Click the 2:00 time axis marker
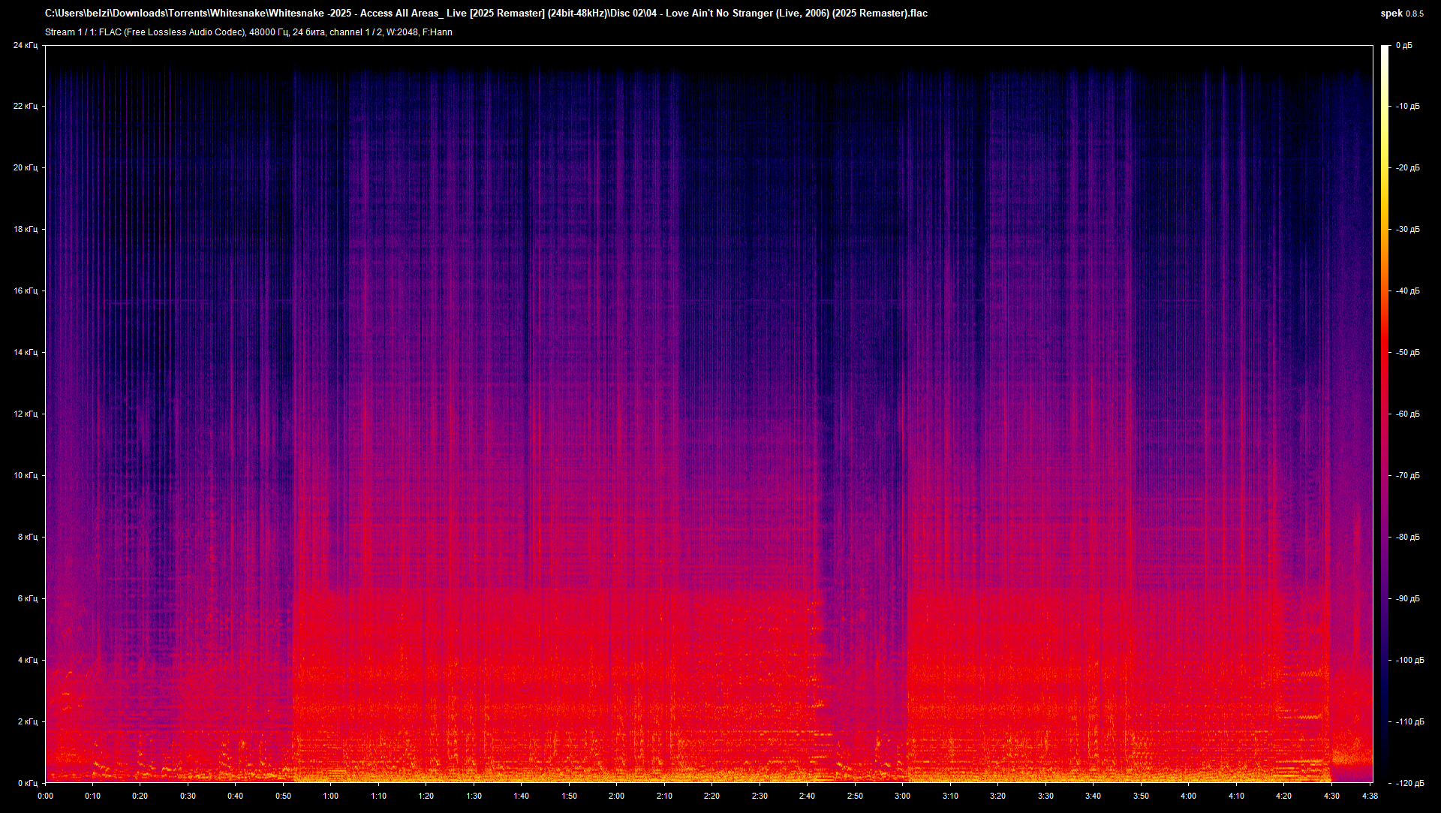This screenshot has width=1441, height=813. click(x=616, y=796)
